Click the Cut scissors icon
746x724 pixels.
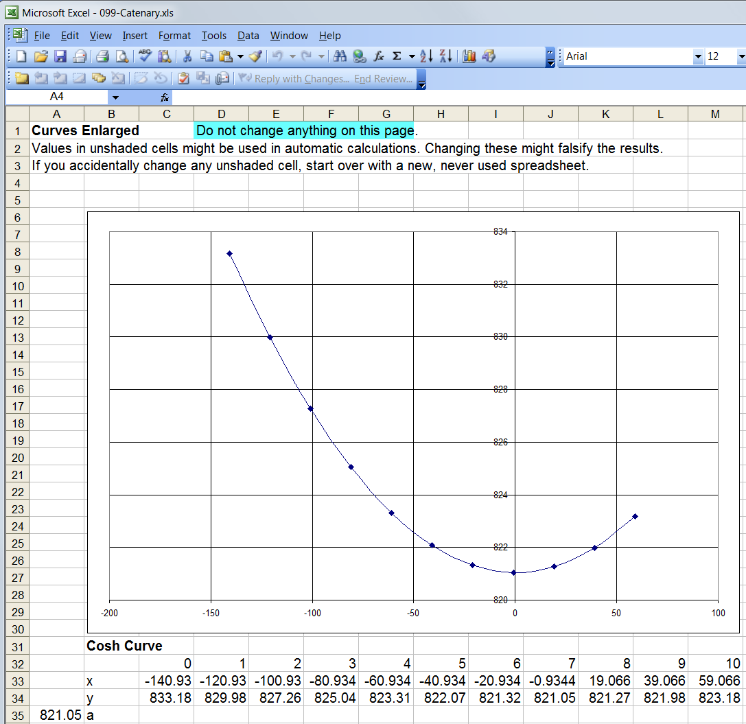[187, 57]
